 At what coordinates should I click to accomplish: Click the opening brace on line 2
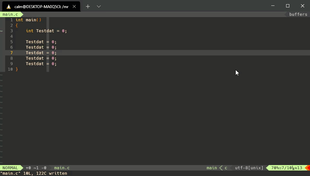tap(17, 25)
